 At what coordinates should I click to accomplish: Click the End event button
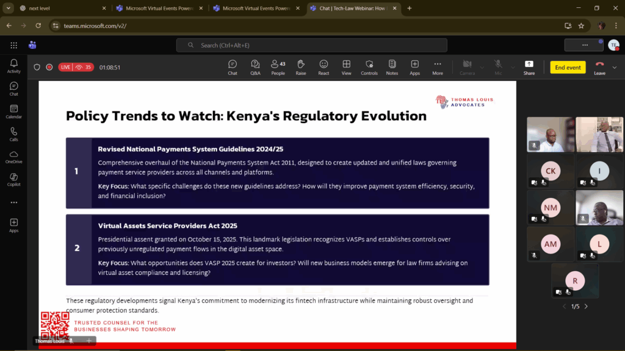click(568, 67)
